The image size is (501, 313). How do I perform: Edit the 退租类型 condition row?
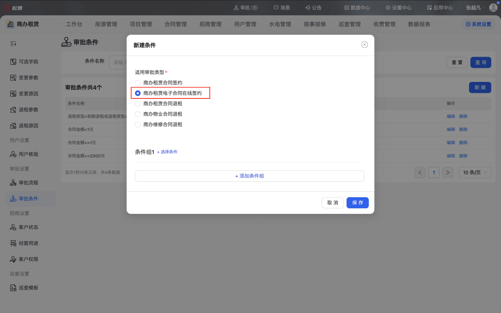click(x=451, y=117)
